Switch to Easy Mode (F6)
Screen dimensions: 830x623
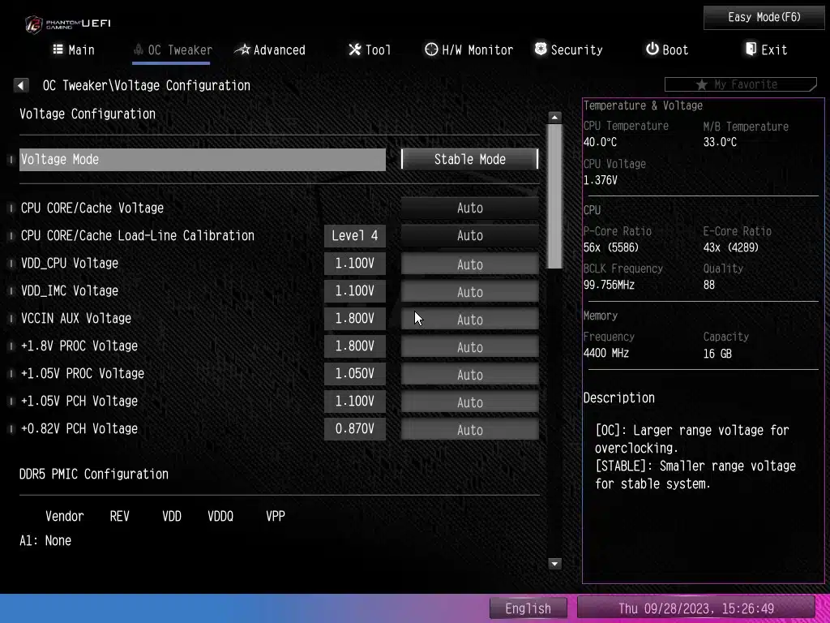click(x=764, y=17)
